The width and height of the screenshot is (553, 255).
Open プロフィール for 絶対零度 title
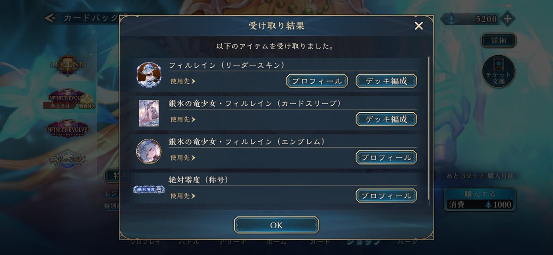(x=386, y=196)
